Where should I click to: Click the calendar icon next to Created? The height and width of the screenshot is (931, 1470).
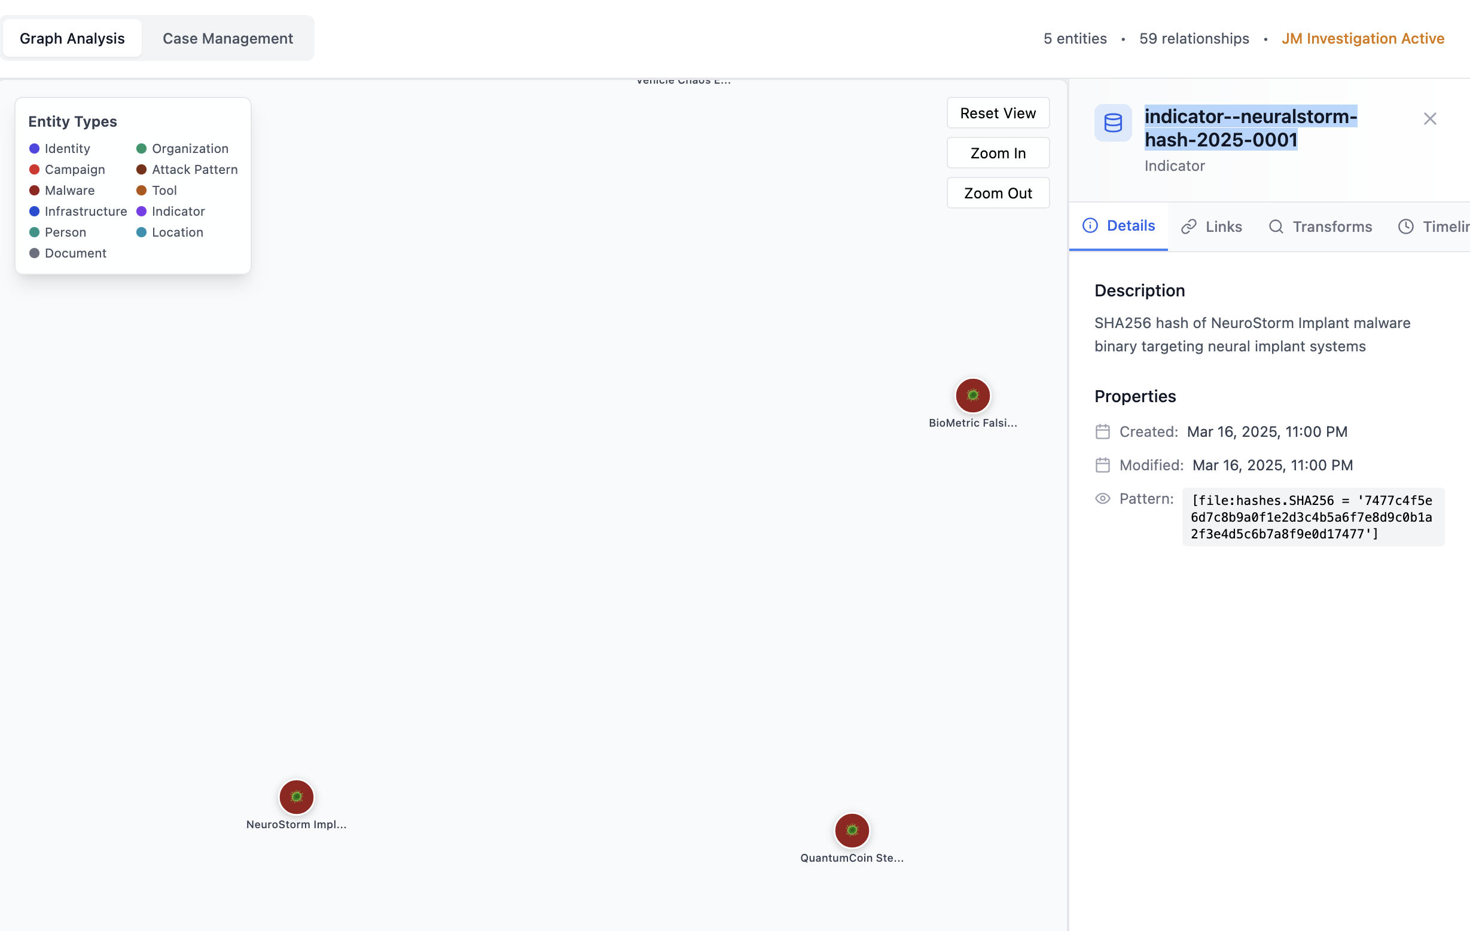tap(1103, 432)
